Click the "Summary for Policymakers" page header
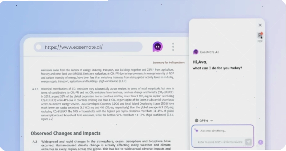This screenshot has height=151, width=286. coord(169,63)
